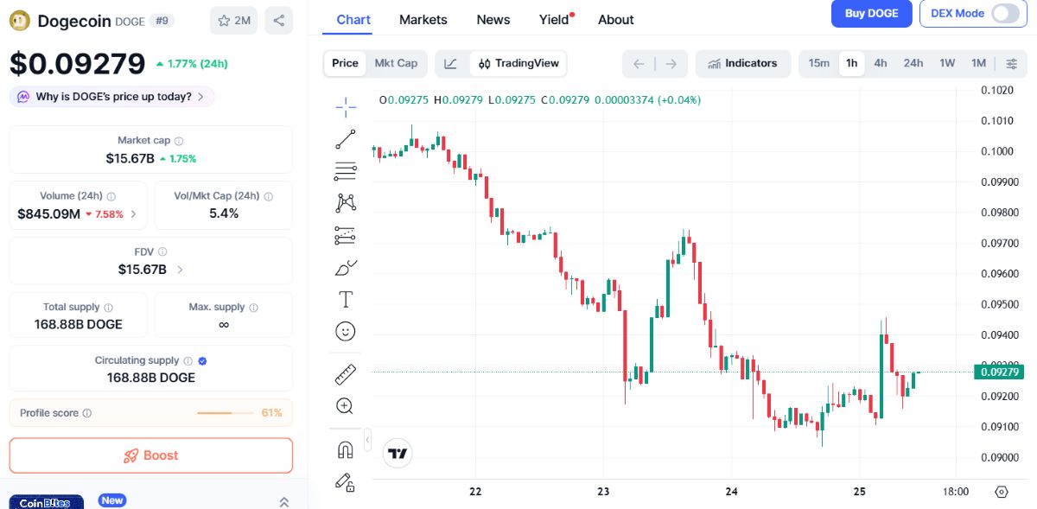Open the emoji icons tool
The image size is (1037, 509).
(346, 331)
